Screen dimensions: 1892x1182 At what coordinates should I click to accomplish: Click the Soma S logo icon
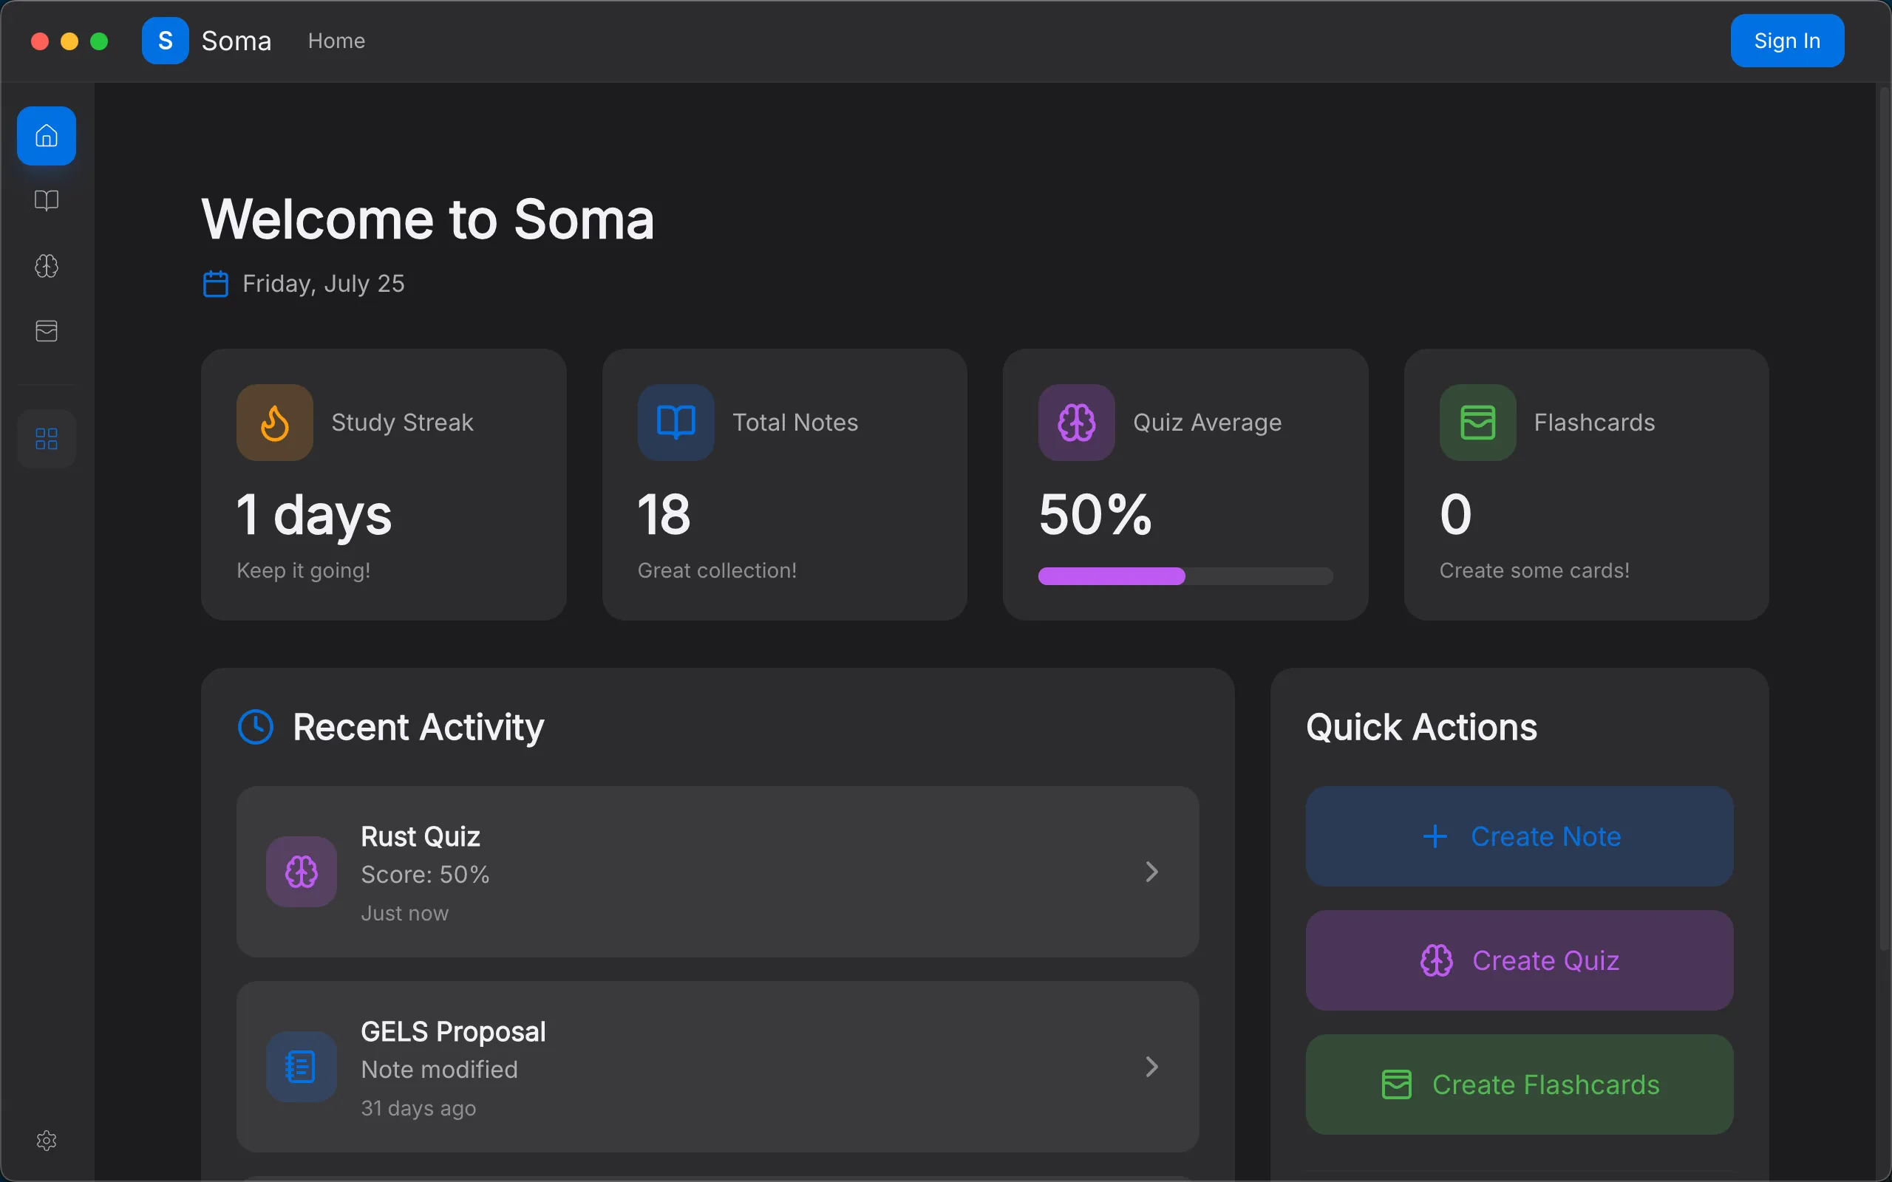coord(165,41)
